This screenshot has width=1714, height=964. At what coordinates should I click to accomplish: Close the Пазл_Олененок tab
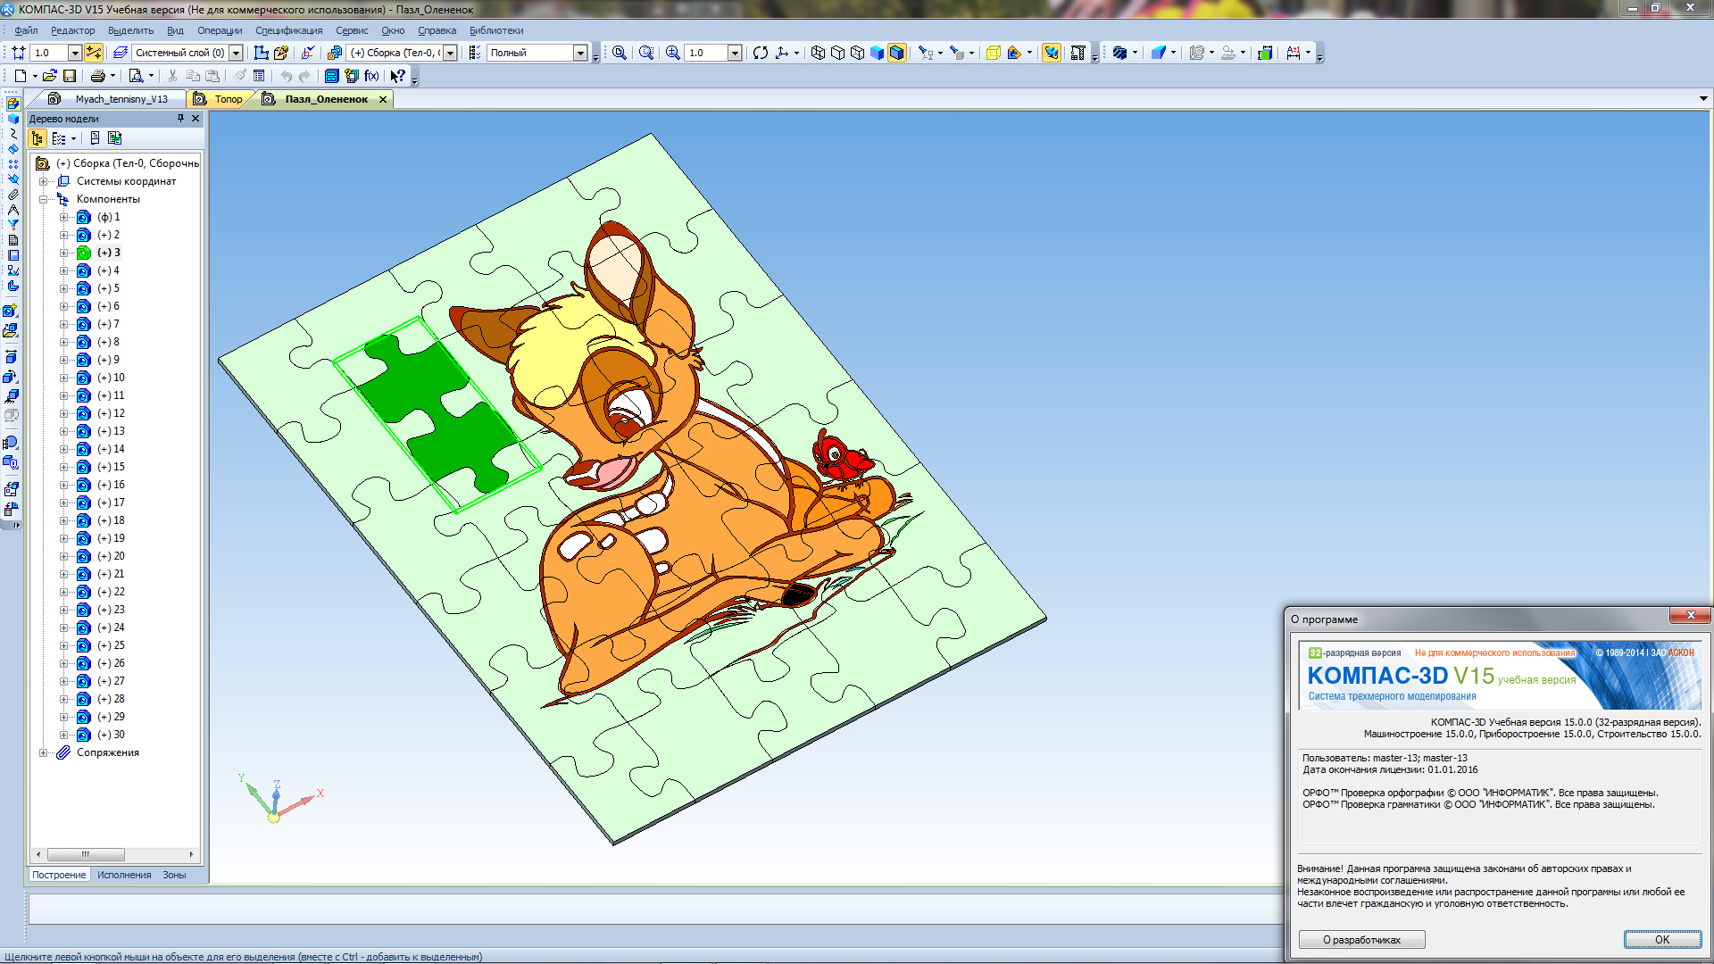tap(383, 99)
